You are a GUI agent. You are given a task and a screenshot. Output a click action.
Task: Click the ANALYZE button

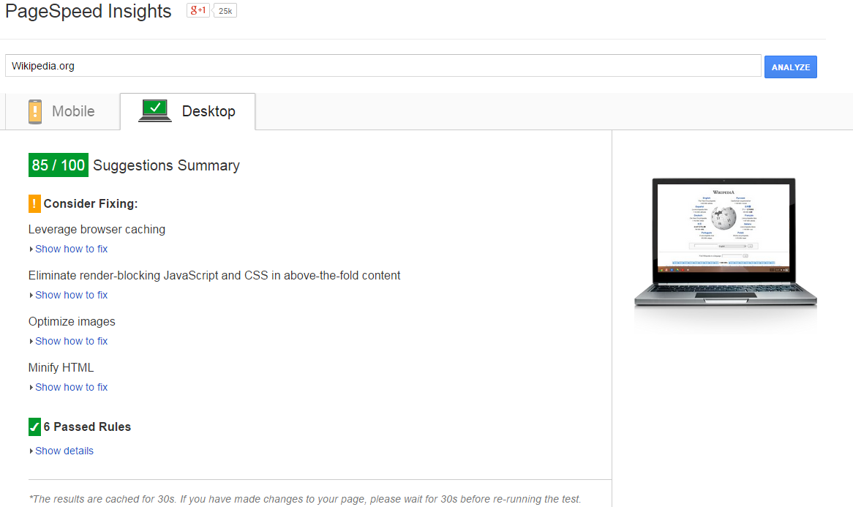[x=790, y=67]
